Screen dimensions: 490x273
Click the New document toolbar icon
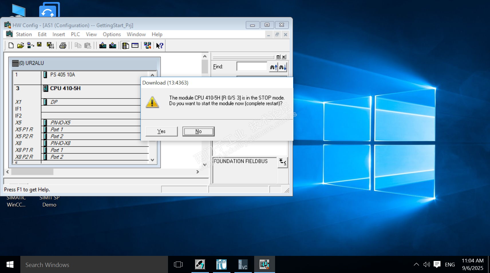click(x=11, y=45)
